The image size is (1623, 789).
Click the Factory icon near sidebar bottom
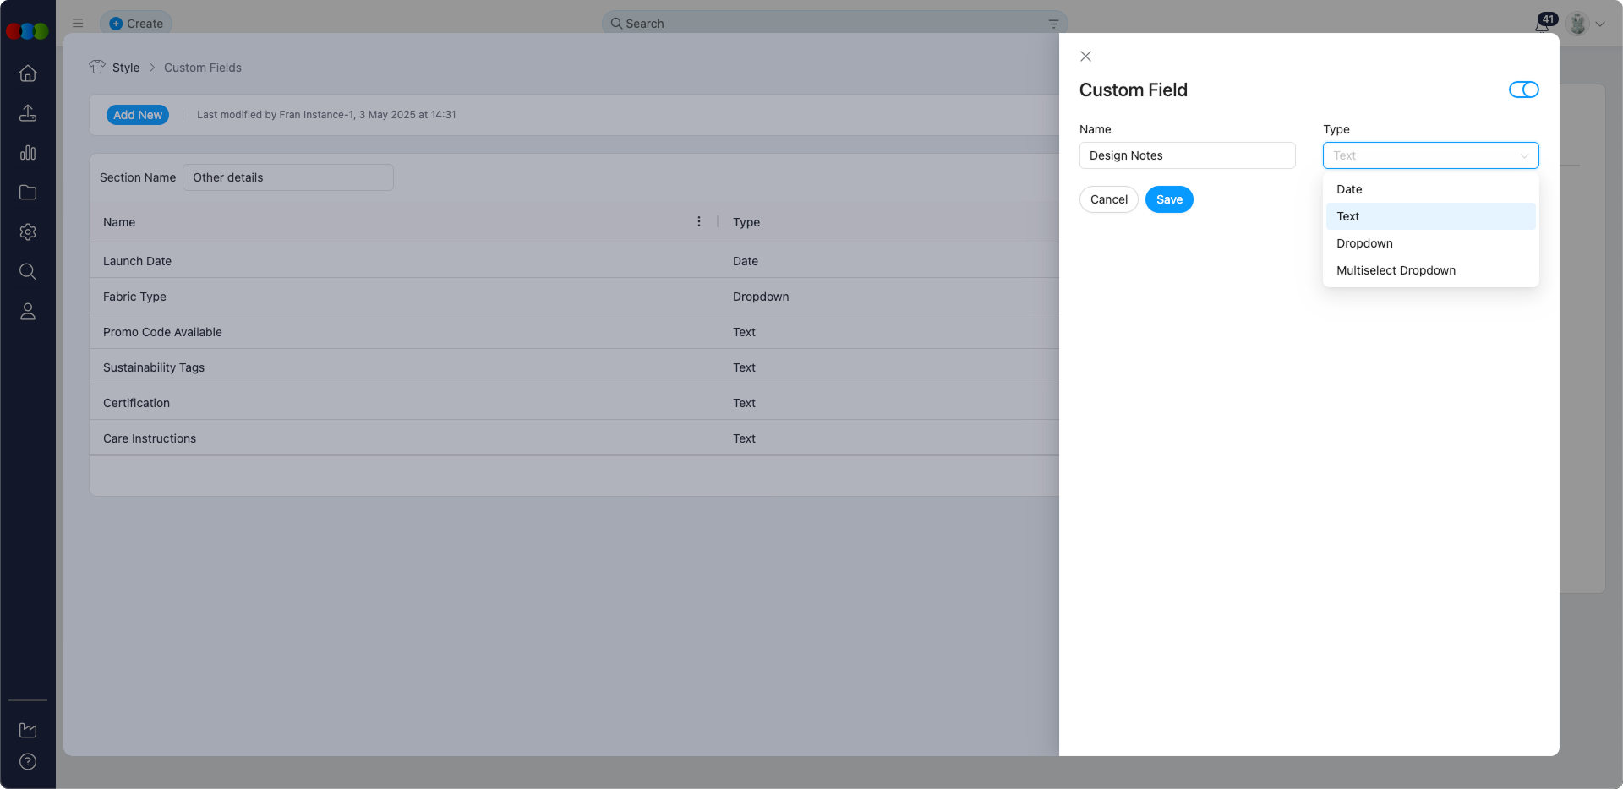tap(28, 730)
